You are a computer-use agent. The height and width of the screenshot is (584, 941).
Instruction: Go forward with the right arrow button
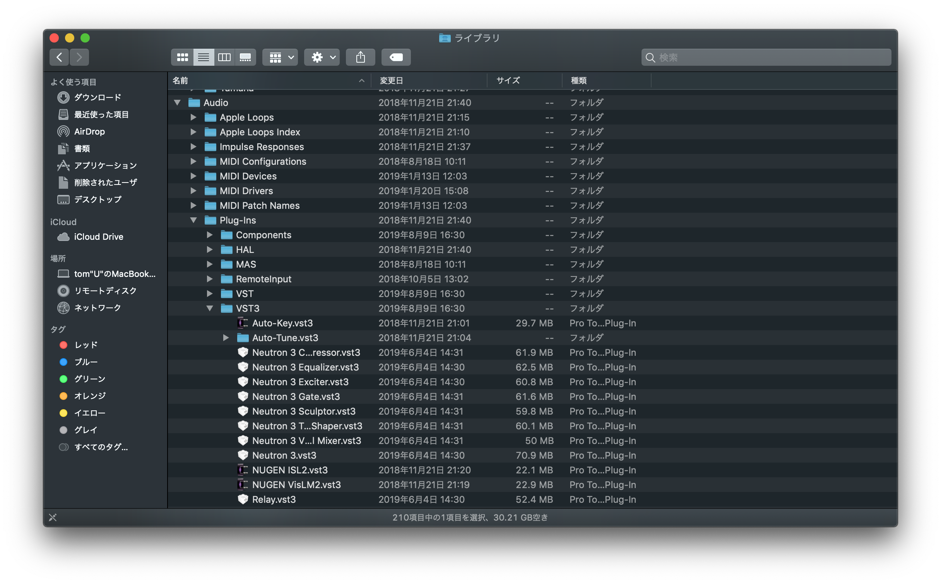coord(79,57)
